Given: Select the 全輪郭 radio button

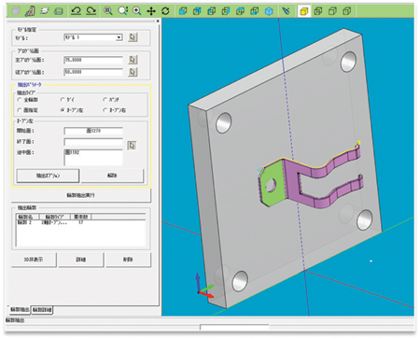Looking at the screenshot, I should 20,100.
